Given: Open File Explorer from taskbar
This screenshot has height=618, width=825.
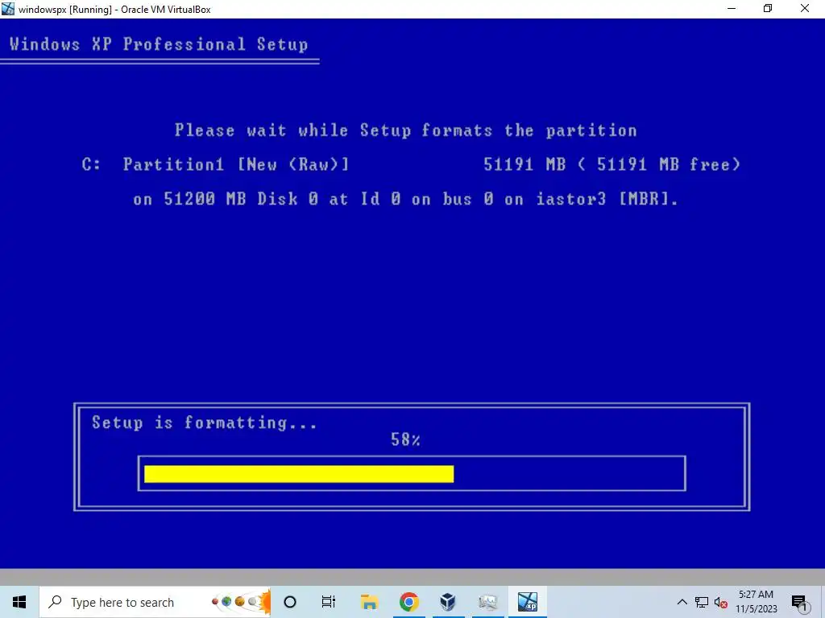Looking at the screenshot, I should pyautogui.click(x=369, y=602).
